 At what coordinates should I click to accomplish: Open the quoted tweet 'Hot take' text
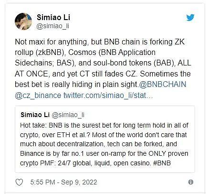coord(104,125)
